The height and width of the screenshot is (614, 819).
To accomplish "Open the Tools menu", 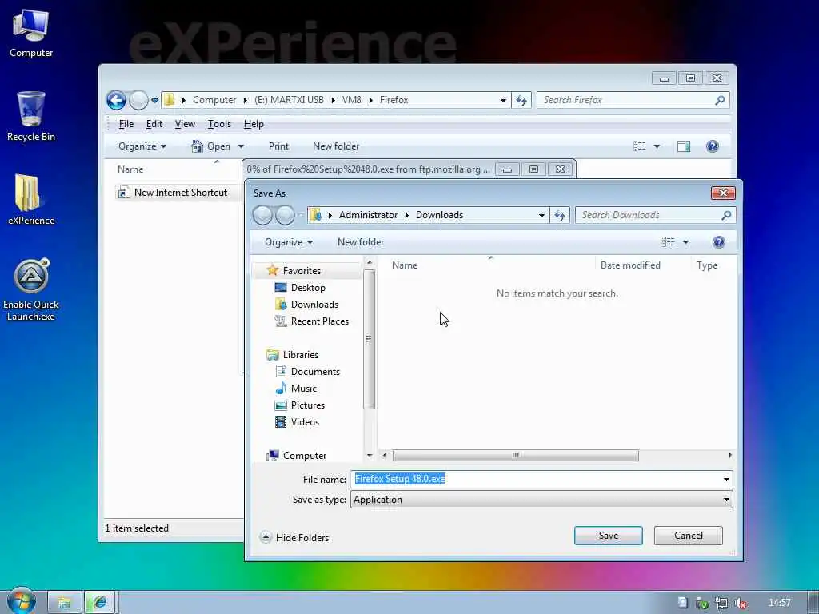I will coord(219,124).
